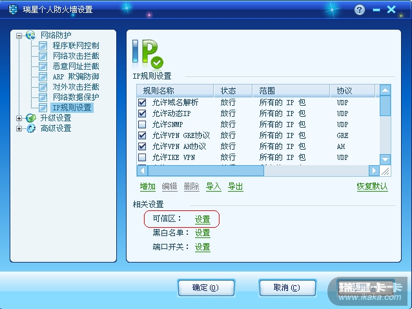Viewport: 412px width, 309px height.
Task: Click the 确定(O) button
Action: pyautogui.click(x=206, y=288)
